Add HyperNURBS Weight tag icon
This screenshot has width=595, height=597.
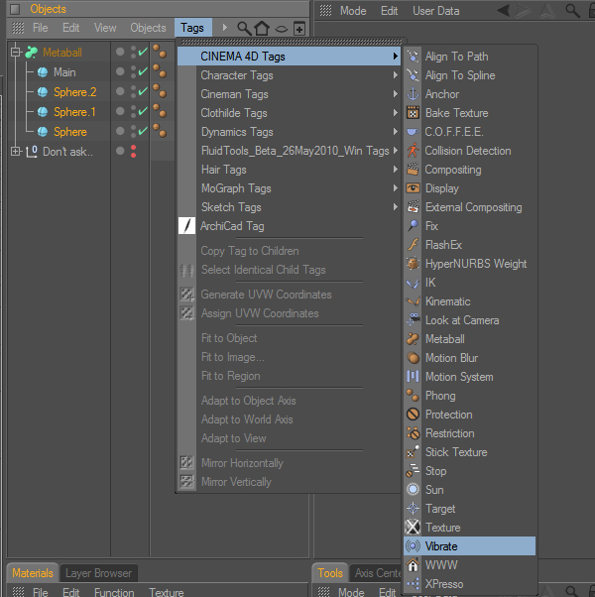pos(413,264)
